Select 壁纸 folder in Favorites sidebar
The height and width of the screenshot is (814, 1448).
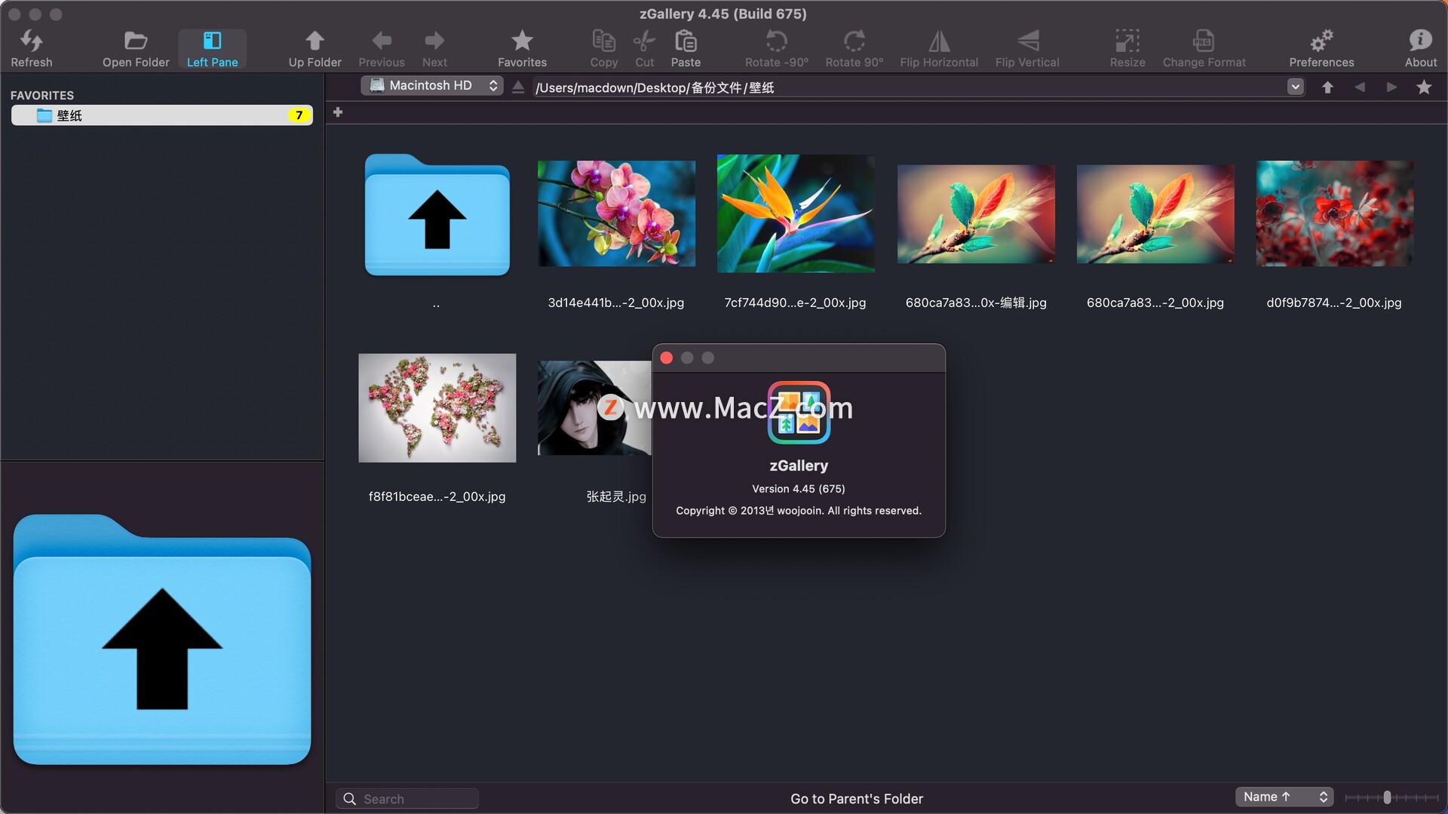(x=162, y=115)
